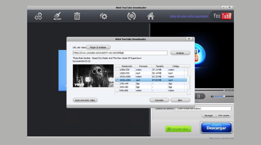
Task: Click the YouTube logo in toolbar
Action: point(222,16)
